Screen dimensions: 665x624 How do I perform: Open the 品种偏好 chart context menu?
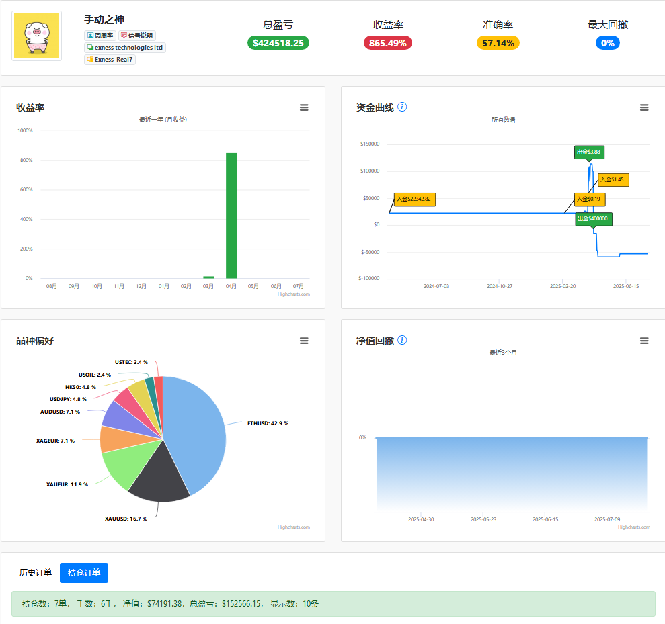pos(304,341)
